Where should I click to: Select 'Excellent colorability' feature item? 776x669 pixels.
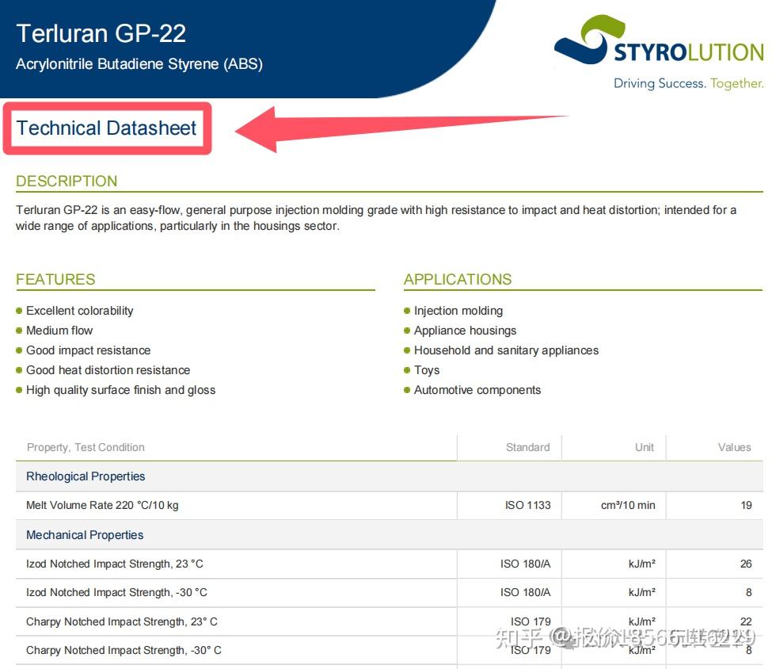tap(80, 311)
